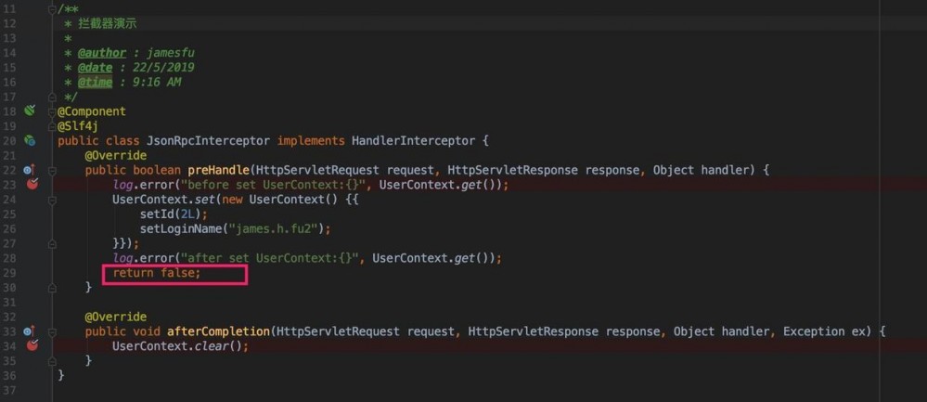Click the @author Javadoc tag

click(x=102, y=53)
